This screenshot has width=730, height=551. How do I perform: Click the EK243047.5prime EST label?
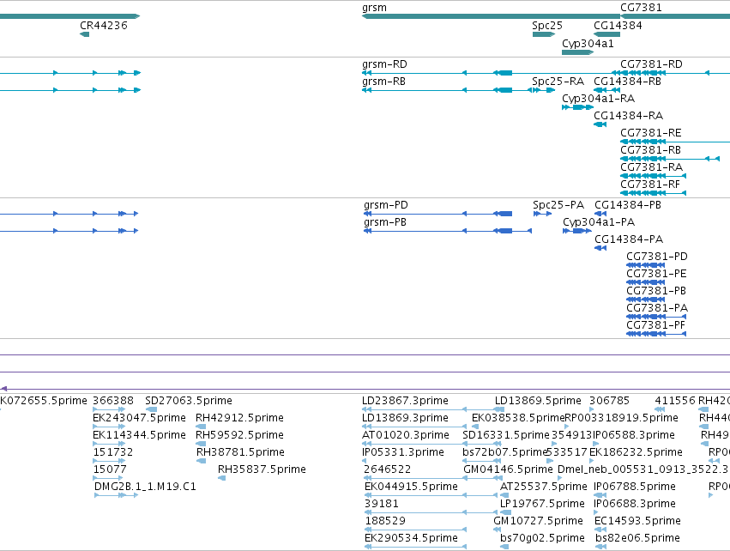(139, 418)
